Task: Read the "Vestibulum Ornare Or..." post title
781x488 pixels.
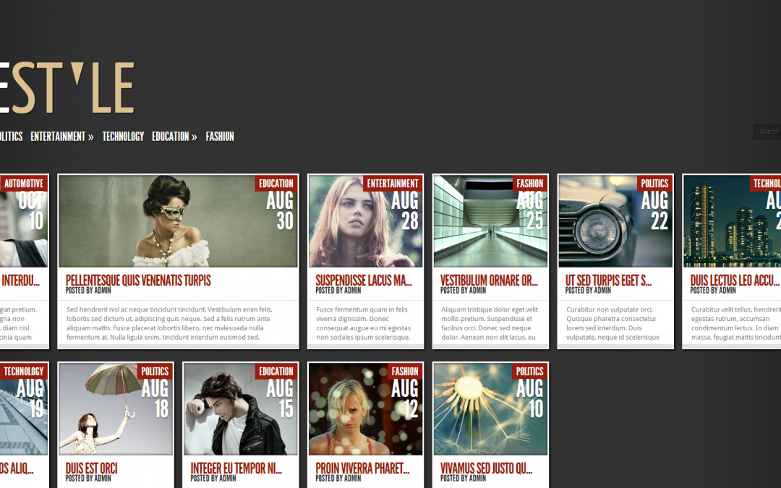Action: [x=489, y=281]
